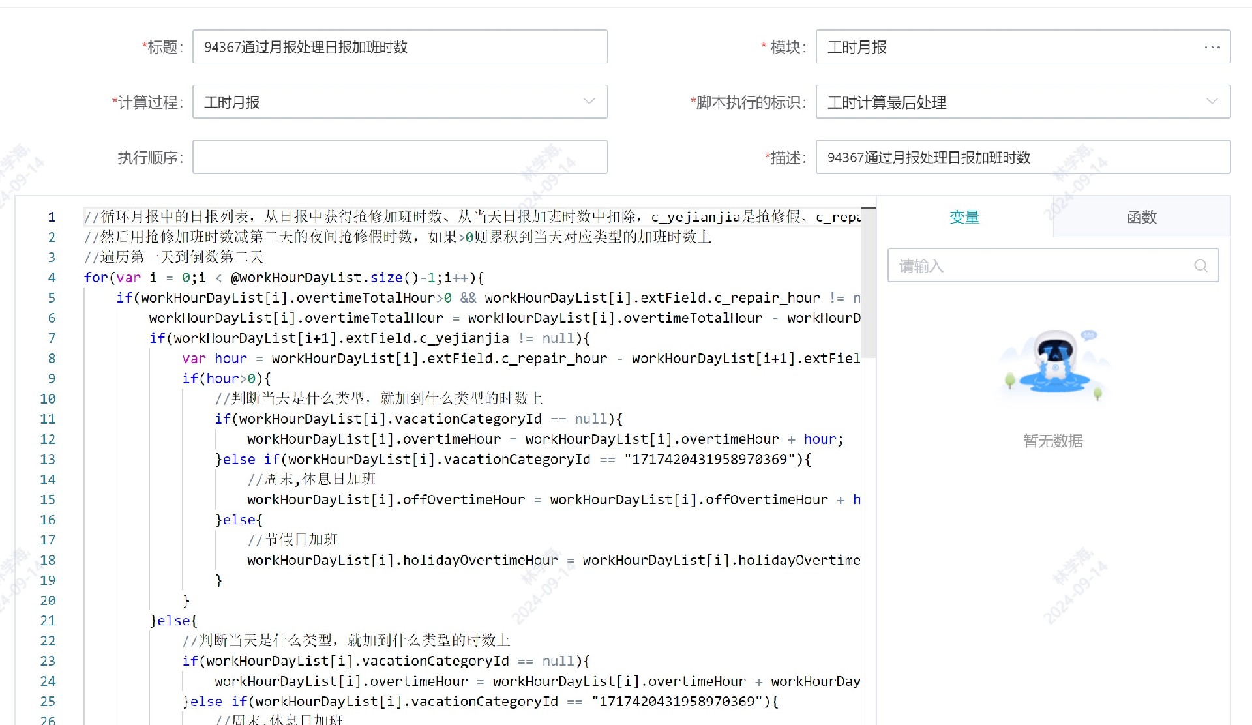The image size is (1252, 725).
Task: Click the ellipsis icon next to 模块 field
Action: [1212, 46]
